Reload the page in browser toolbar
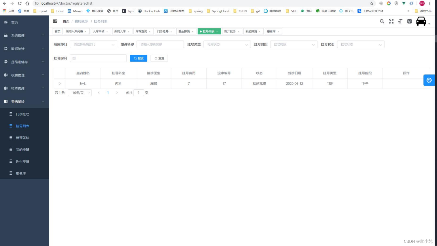Viewport: 437px width, 246px height. [x=20, y=3]
